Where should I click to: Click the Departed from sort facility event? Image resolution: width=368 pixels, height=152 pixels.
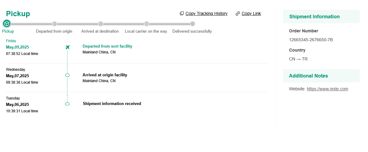click(107, 46)
